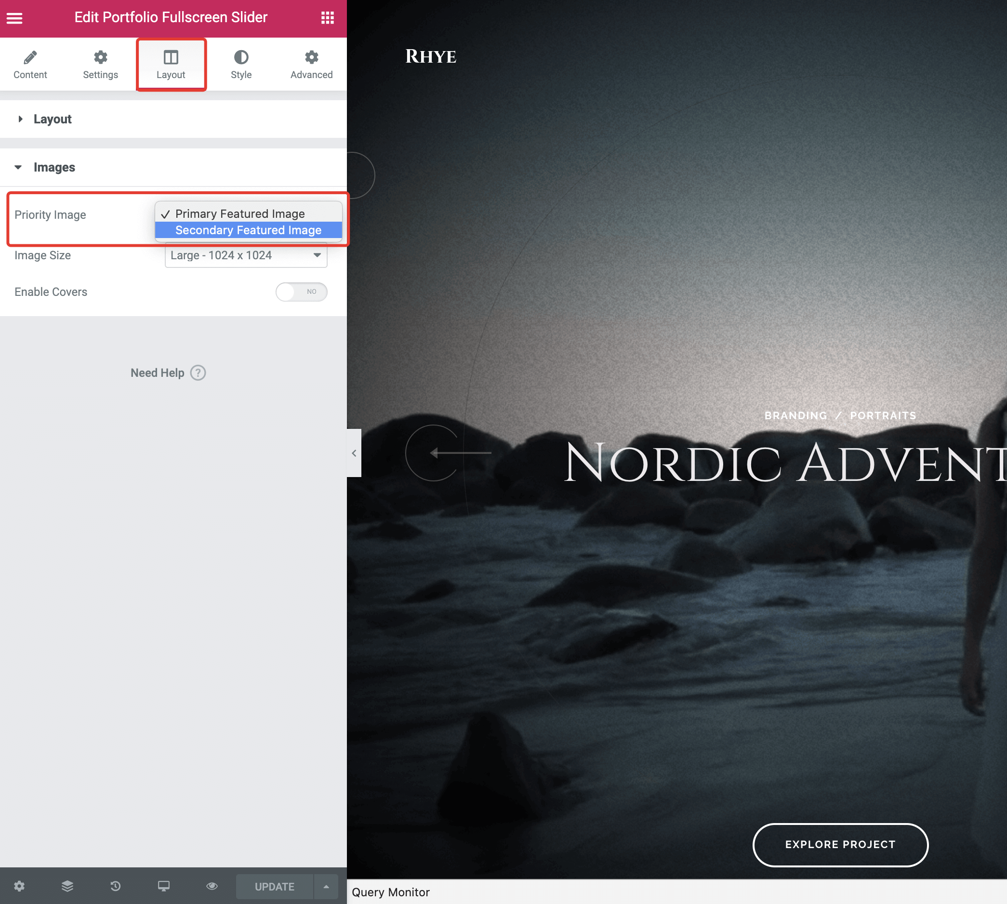Open the Navigator layers icon
This screenshot has width=1007, height=904.
click(x=67, y=886)
